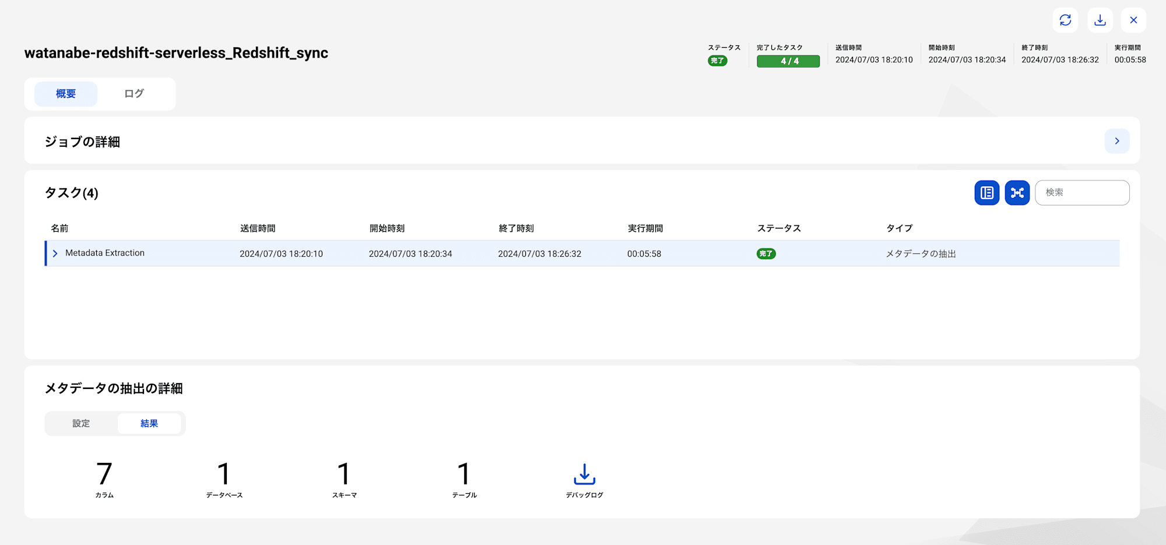Image resolution: width=1166 pixels, height=545 pixels.
Task: Click the task row's 2024/07/03 18:20:10 sent time
Action: [281, 254]
